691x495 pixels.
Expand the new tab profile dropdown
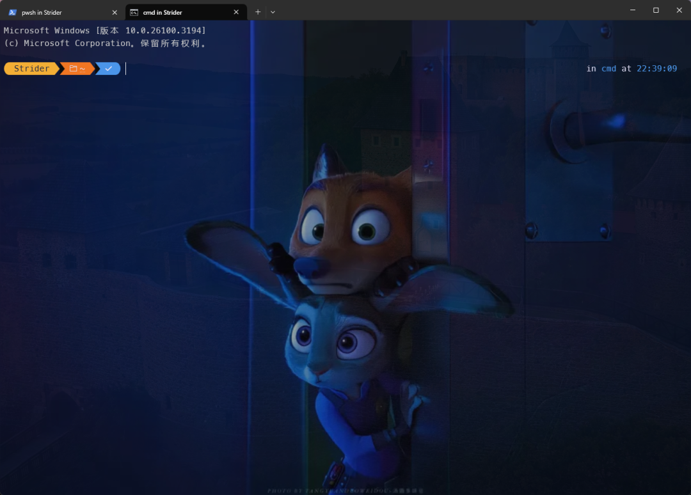[273, 12]
